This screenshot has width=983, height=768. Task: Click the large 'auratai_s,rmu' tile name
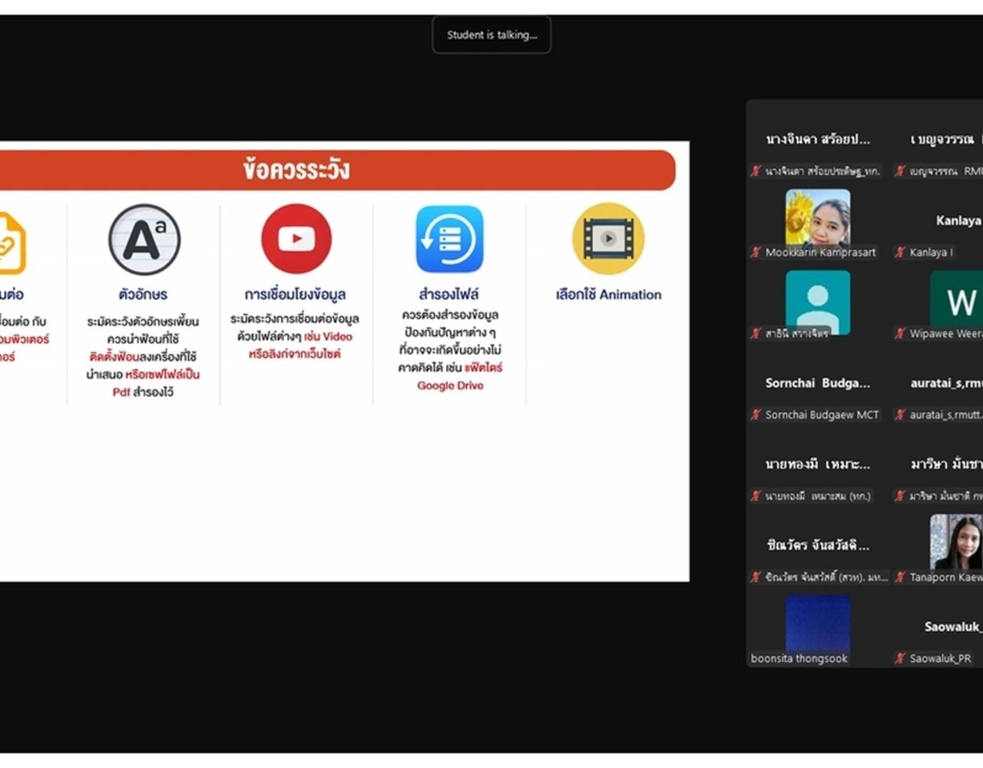point(946,383)
